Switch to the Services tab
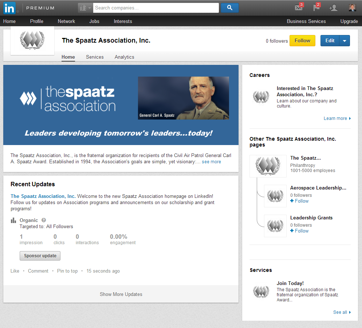The image size is (362, 328). (95, 57)
